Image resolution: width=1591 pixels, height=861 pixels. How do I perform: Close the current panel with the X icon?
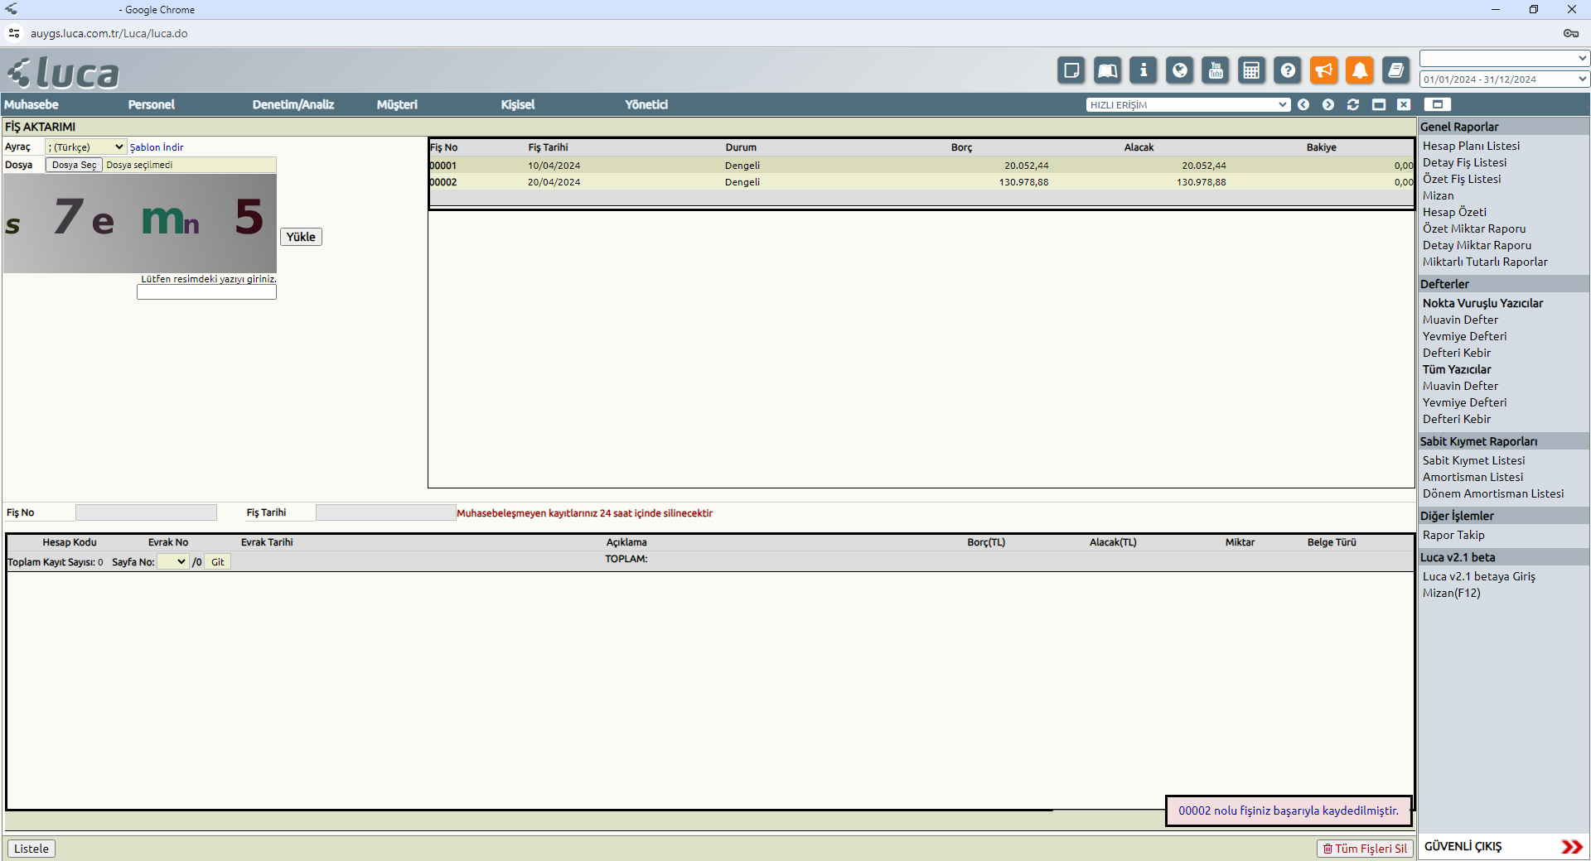tap(1404, 104)
